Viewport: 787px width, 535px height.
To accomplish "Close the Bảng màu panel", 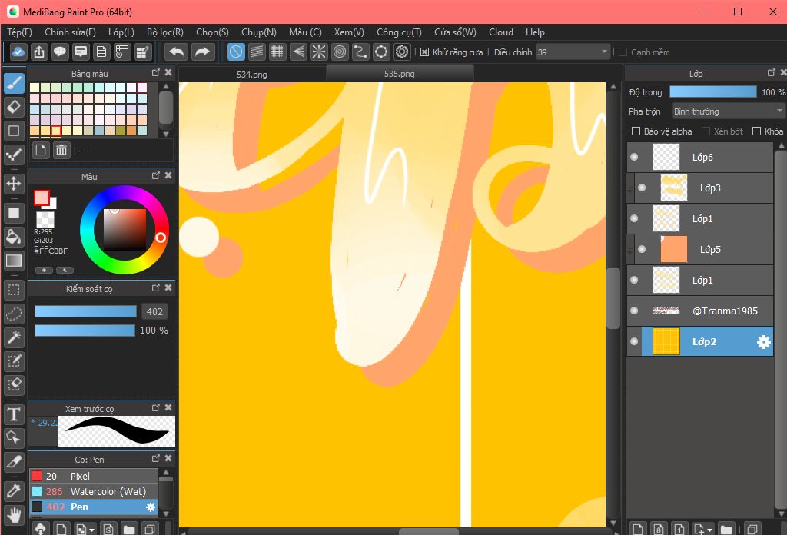I will [168, 73].
